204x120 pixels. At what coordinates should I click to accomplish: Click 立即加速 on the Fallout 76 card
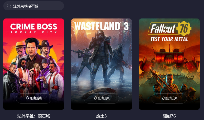(169, 98)
